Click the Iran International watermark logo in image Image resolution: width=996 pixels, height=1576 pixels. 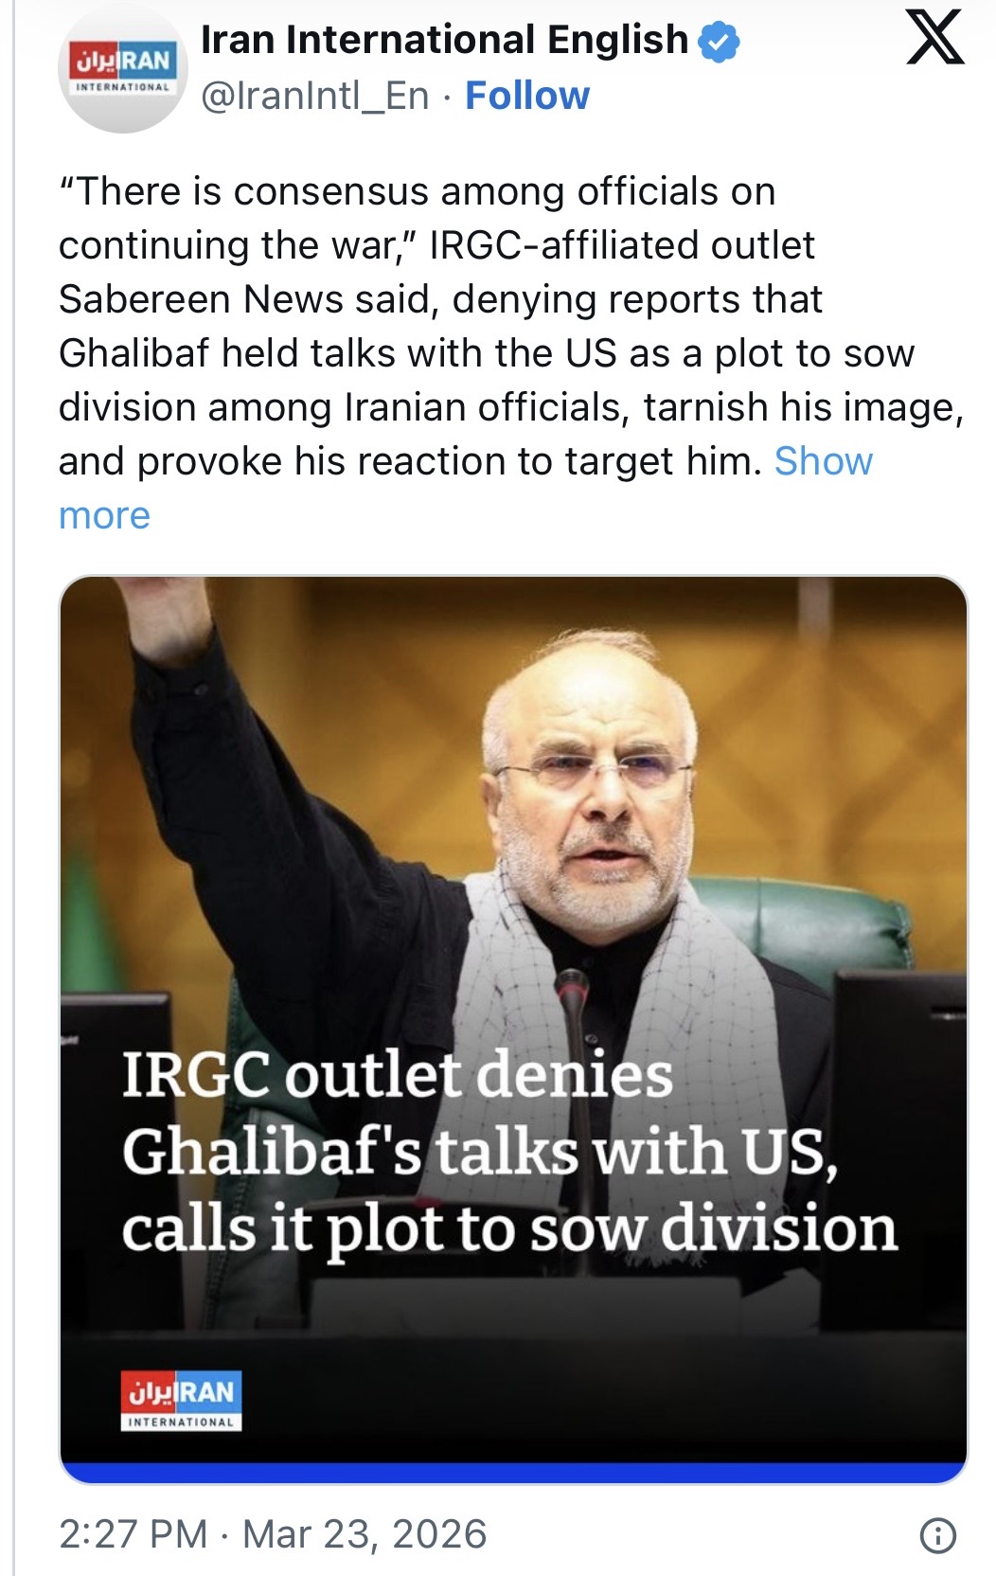point(181,1399)
